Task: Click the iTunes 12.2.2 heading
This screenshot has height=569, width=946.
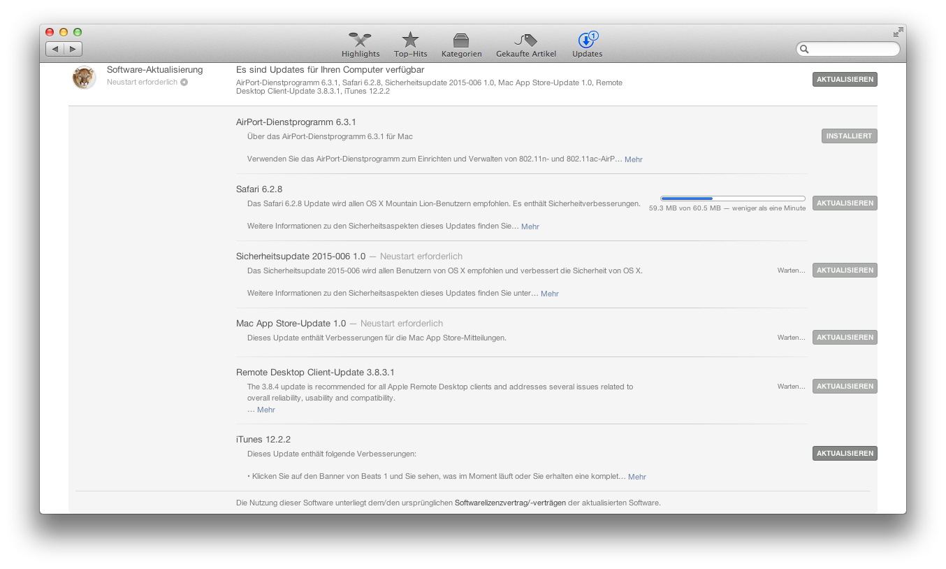Action: pos(263,440)
